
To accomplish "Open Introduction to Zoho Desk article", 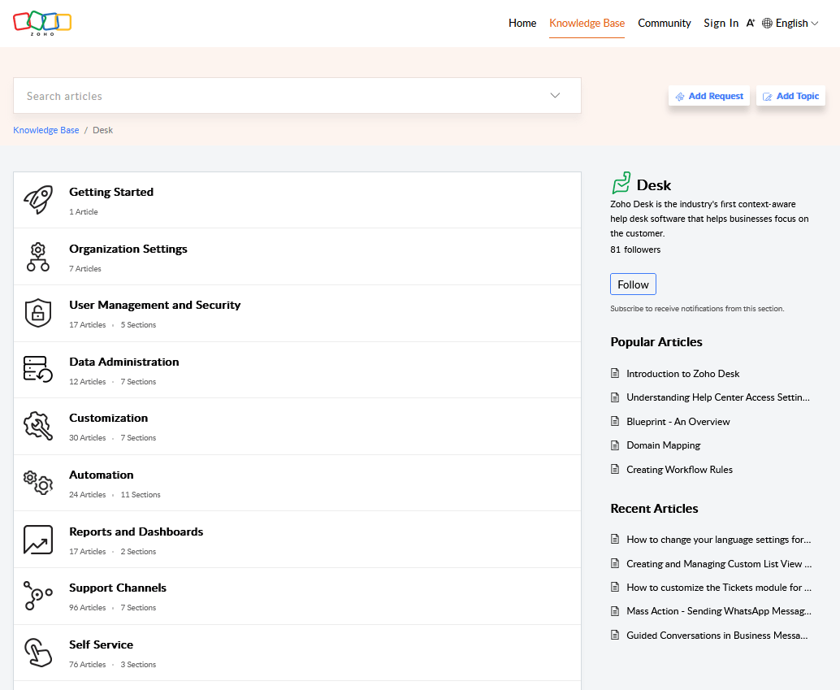I will tap(682, 374).
